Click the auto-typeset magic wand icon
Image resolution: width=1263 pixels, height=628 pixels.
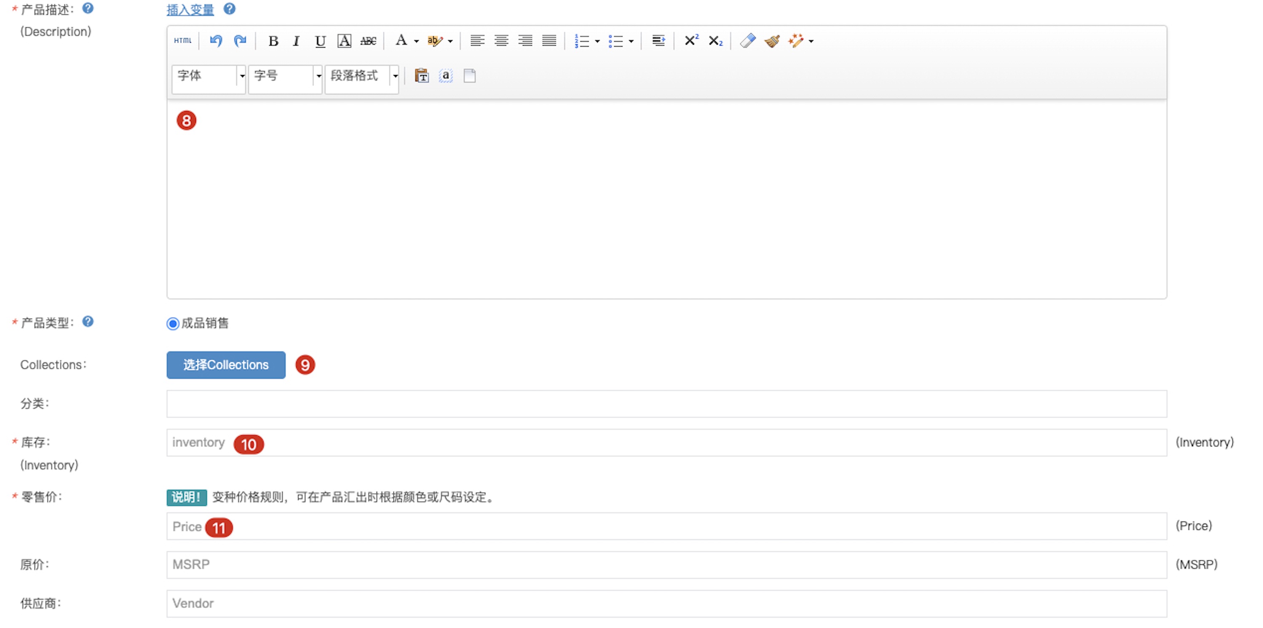[796, 41]
